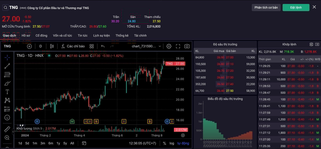Open the Tài chính tab
The height and width of the screenshot is (149, 321).
pyautogui.click(x=140, y=35)
